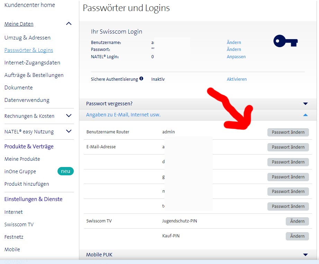The width and height of the screenshot is (319, 264).
Task: Click Ändern link beside Benutzername
Action: (x=234, y=42)
